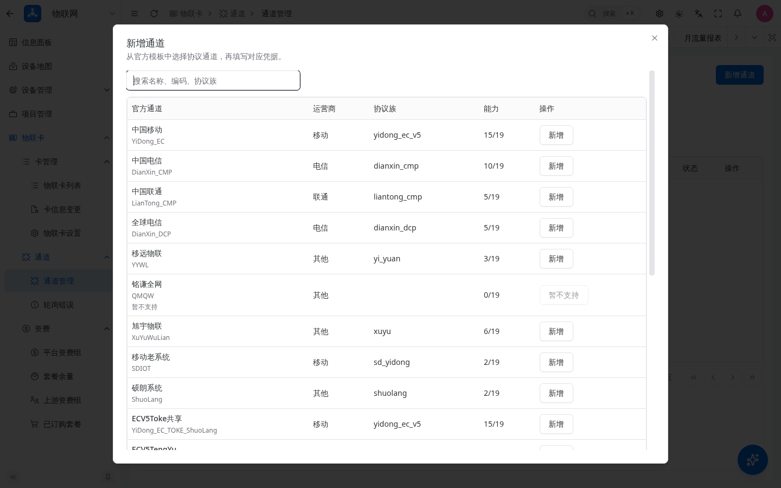
Task: Add the 中国电信 DianXin_CMP channel
Action: tap(556, 166)
